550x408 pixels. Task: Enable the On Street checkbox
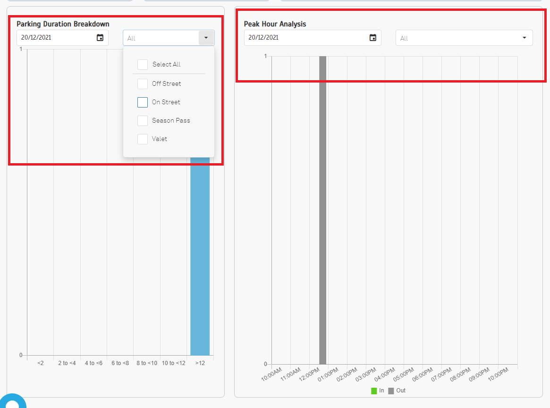tap(143, 102)
